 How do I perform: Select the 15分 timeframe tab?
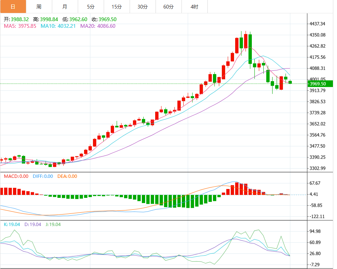(117, 7)
